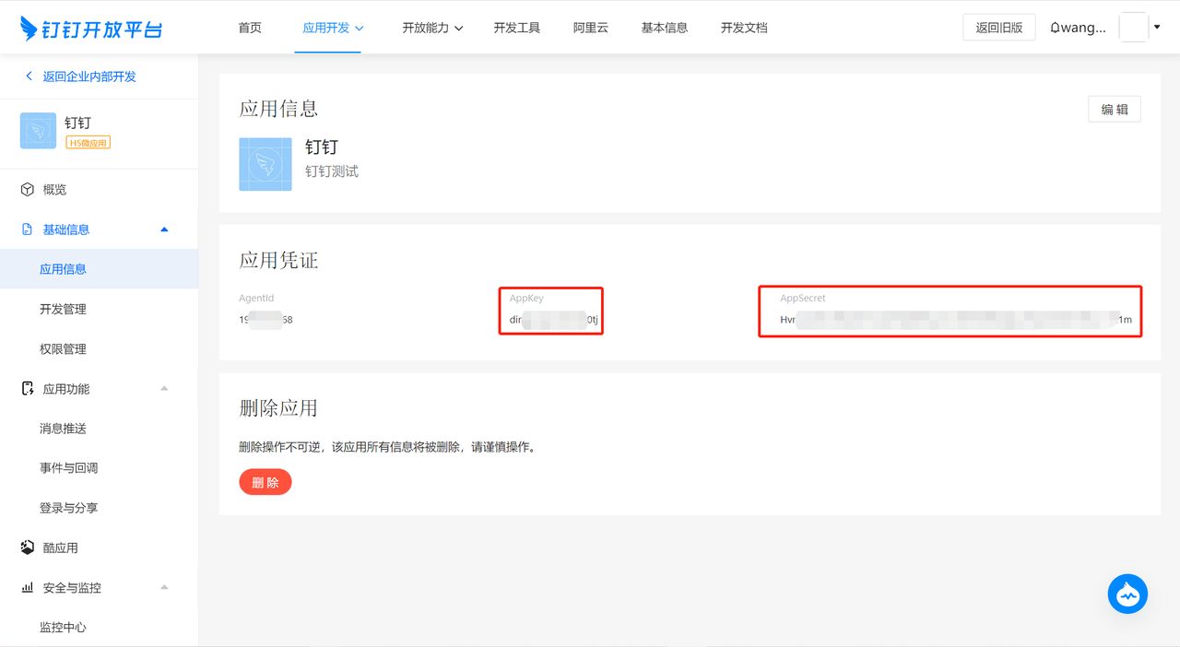Viewport: 1180px width, 647px height.
Task: Click the user avatar box
Action: (1133, 28)
